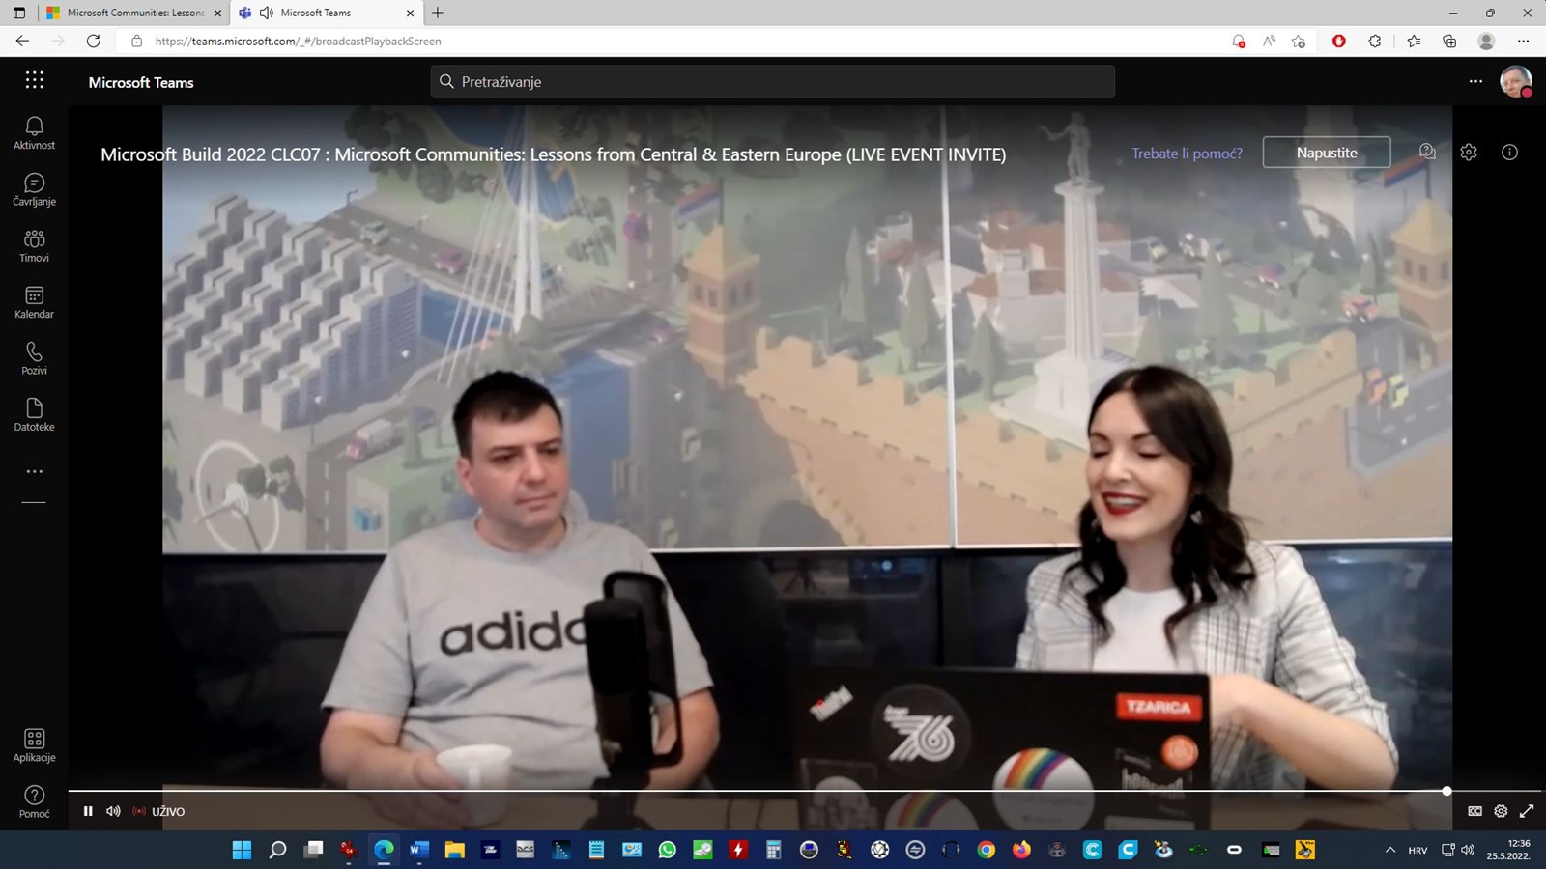Open Windows taskbar search

277,850
